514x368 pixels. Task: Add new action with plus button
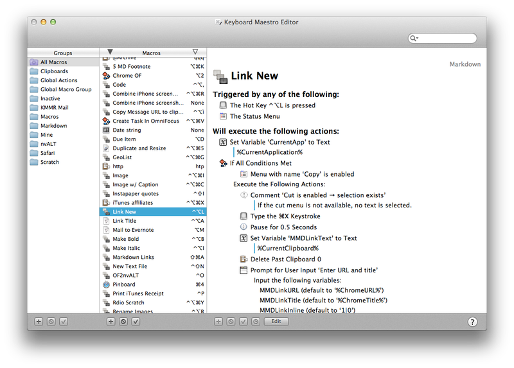218,322
